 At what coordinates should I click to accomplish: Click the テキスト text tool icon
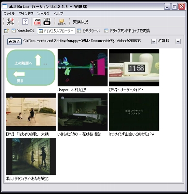click(10, 22)
